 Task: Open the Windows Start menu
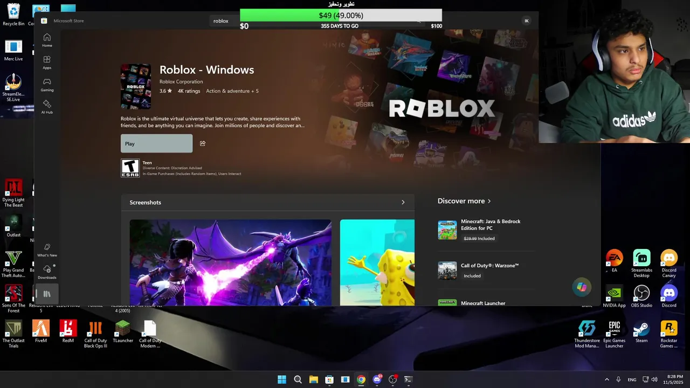pyautogui.click(x=282, y=379)
